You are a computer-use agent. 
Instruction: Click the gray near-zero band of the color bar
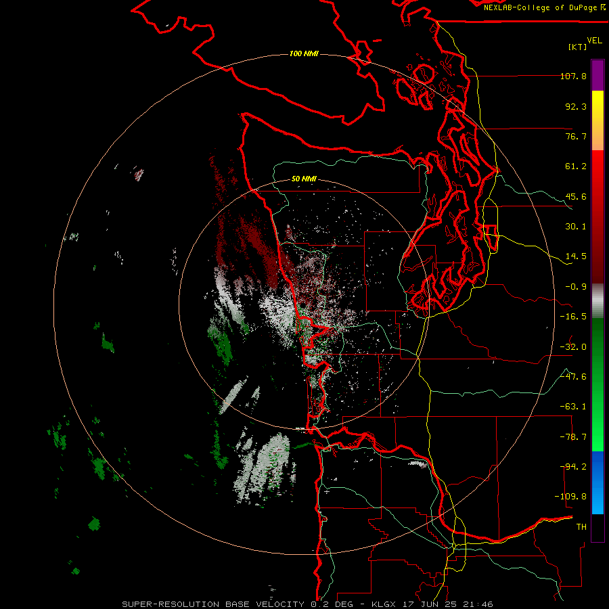click(x=597, y=301)
